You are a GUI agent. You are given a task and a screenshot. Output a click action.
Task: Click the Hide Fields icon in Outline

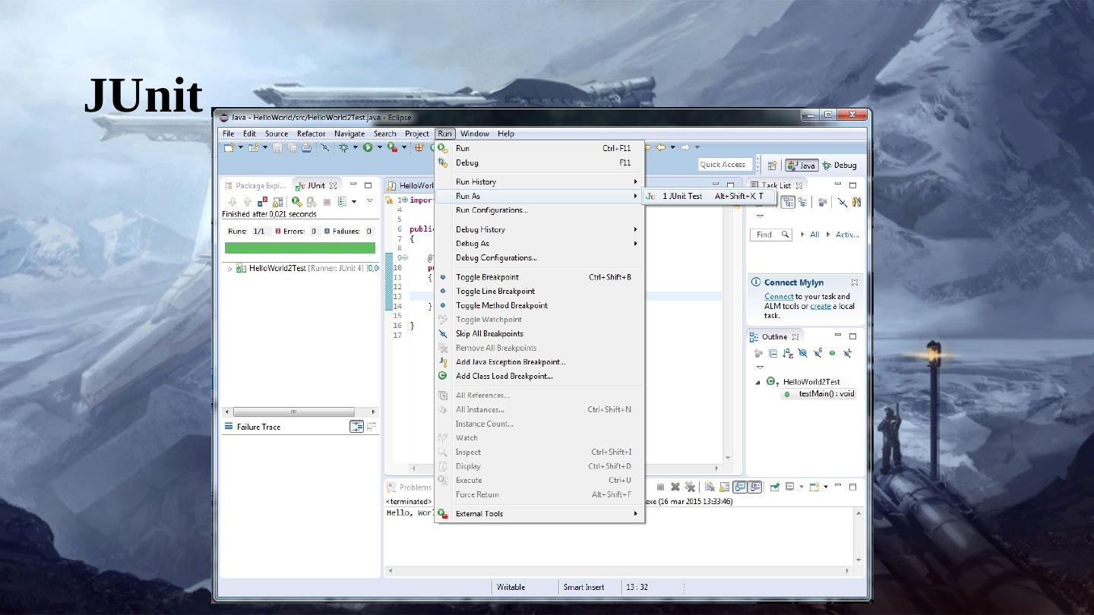tap(802, 354)
